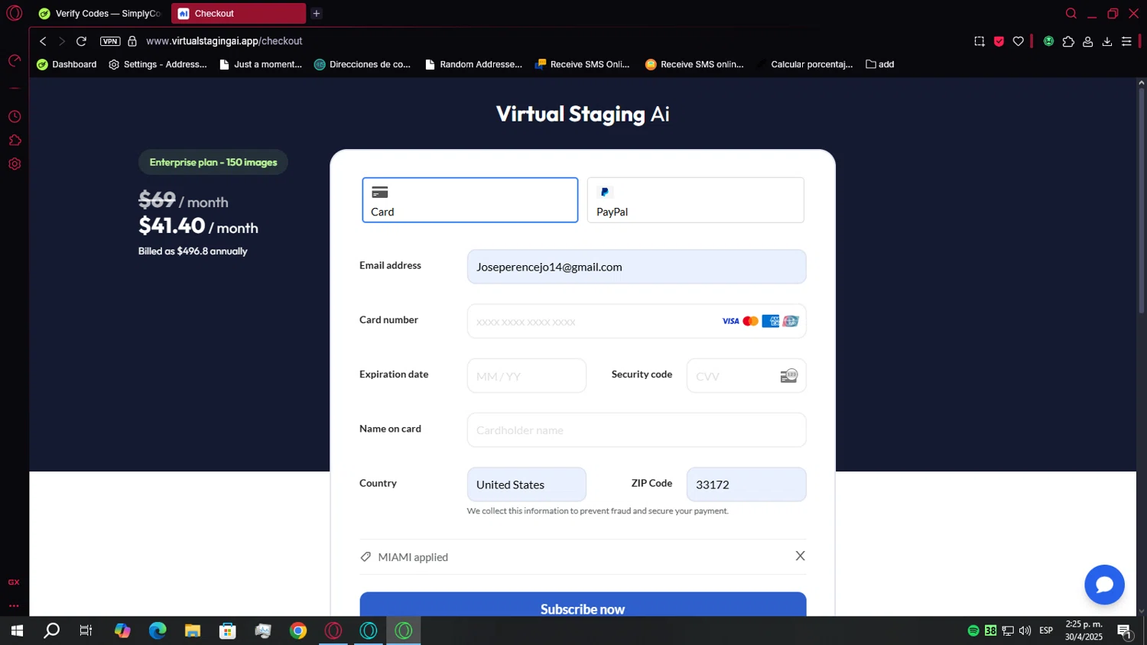Open File Explorer from taskbar
The height and width of the screenshot is (645, 1147).
(193, 630)
